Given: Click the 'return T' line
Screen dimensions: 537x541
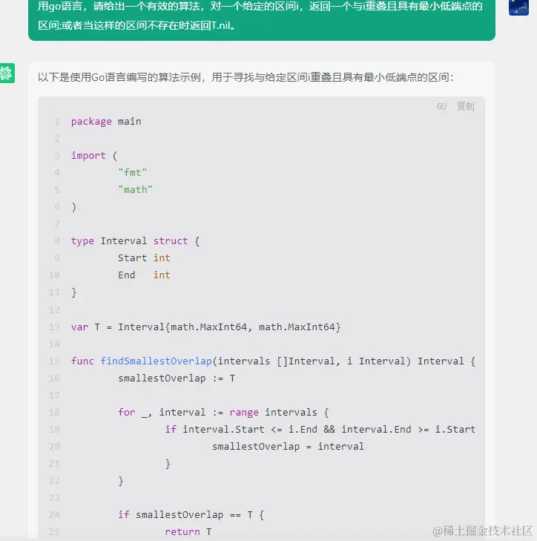Looking at the screenshot, I should pyautogui.click(x=188, y=531).
